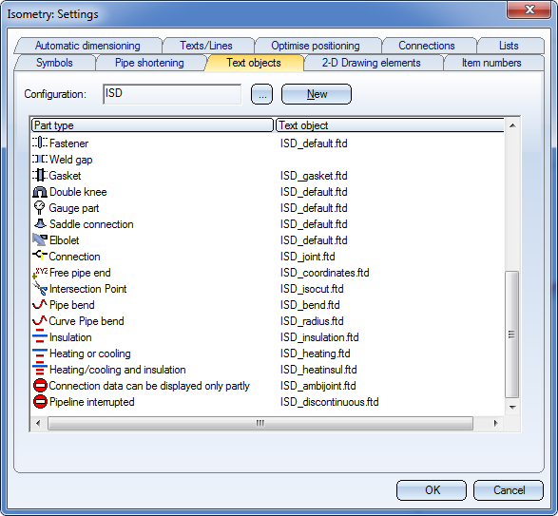Click the horizontal scrollbar left arrow
Viewport: 558px width, 516px height.
coord(38,423)
